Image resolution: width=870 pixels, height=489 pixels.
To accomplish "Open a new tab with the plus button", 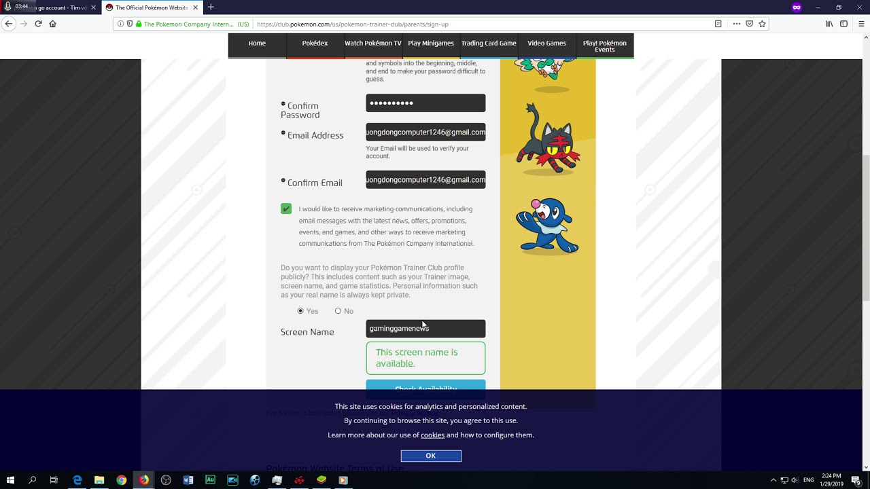I will 211,7.
